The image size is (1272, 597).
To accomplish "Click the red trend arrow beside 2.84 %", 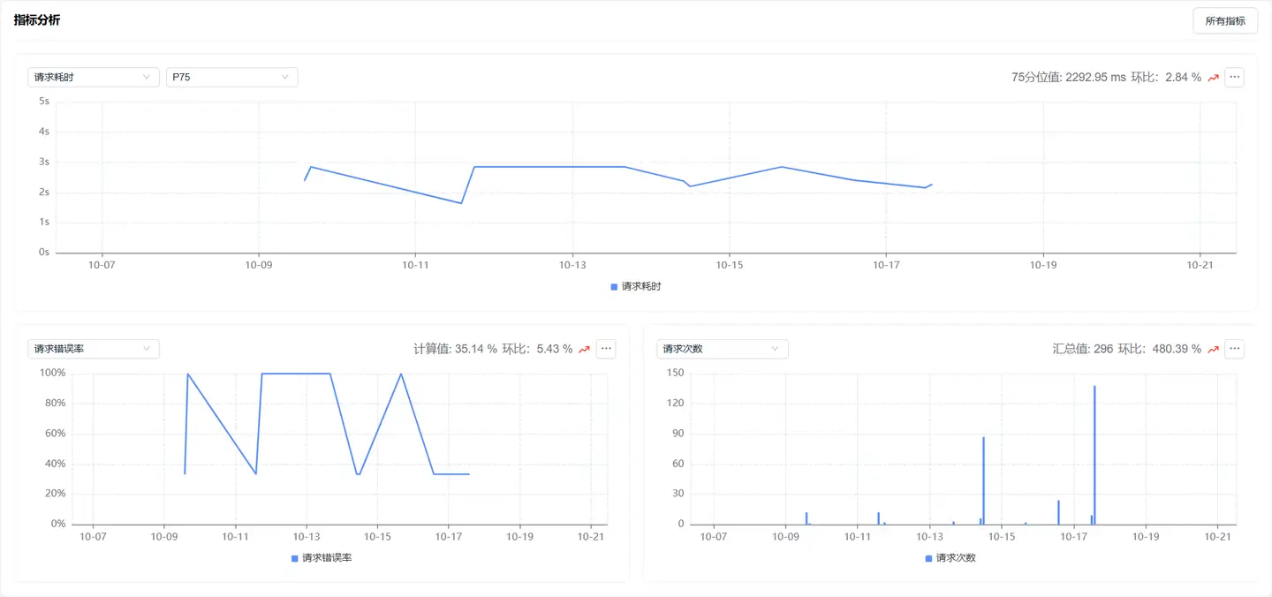I will pos(1213,78).
